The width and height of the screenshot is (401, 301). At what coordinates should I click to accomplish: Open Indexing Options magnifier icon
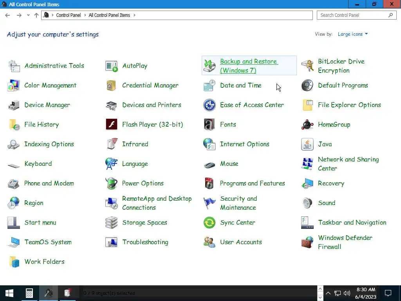(14, 144)
